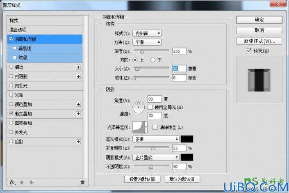
Task: Enable the 光泽 checkbox
Action: click(x=11, y=95)
